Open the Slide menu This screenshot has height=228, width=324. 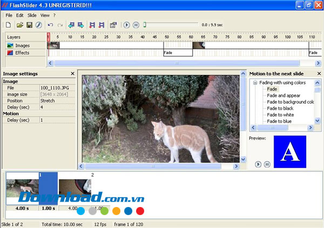point(32,15)
